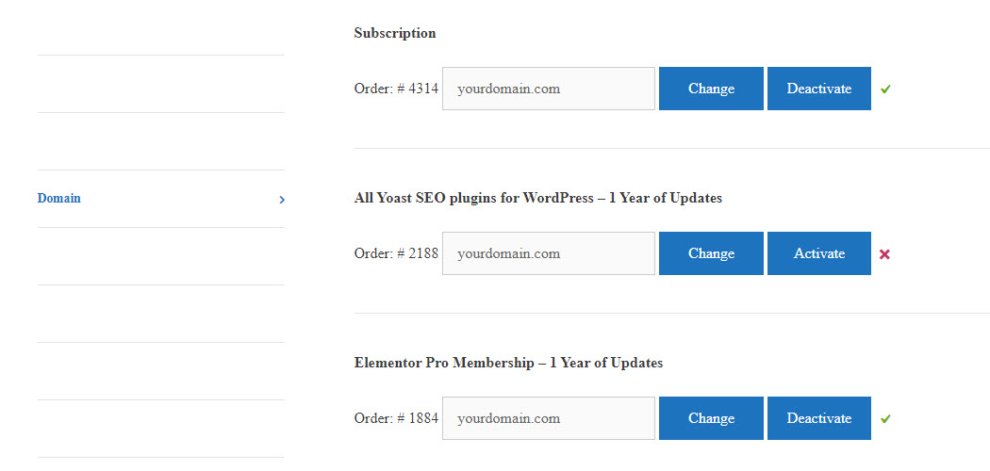Deactivate the Subscription order 4314 domain
The height and width of the screenshot is (471, 990).
pos(819,89)
